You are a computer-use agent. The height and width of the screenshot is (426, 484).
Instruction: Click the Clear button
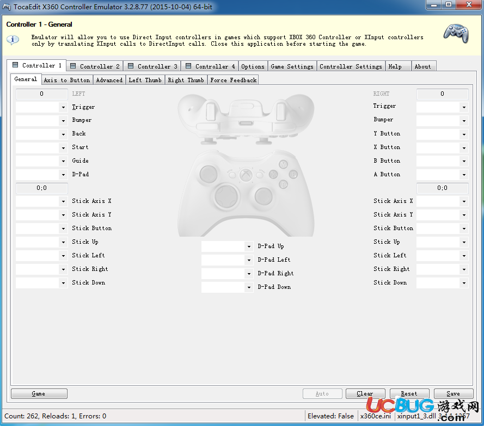tap(365, 393)
